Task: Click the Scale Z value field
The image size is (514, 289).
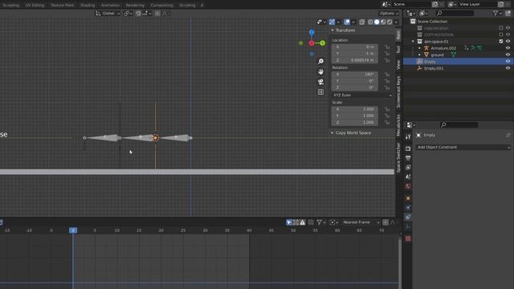Action: 355,122
